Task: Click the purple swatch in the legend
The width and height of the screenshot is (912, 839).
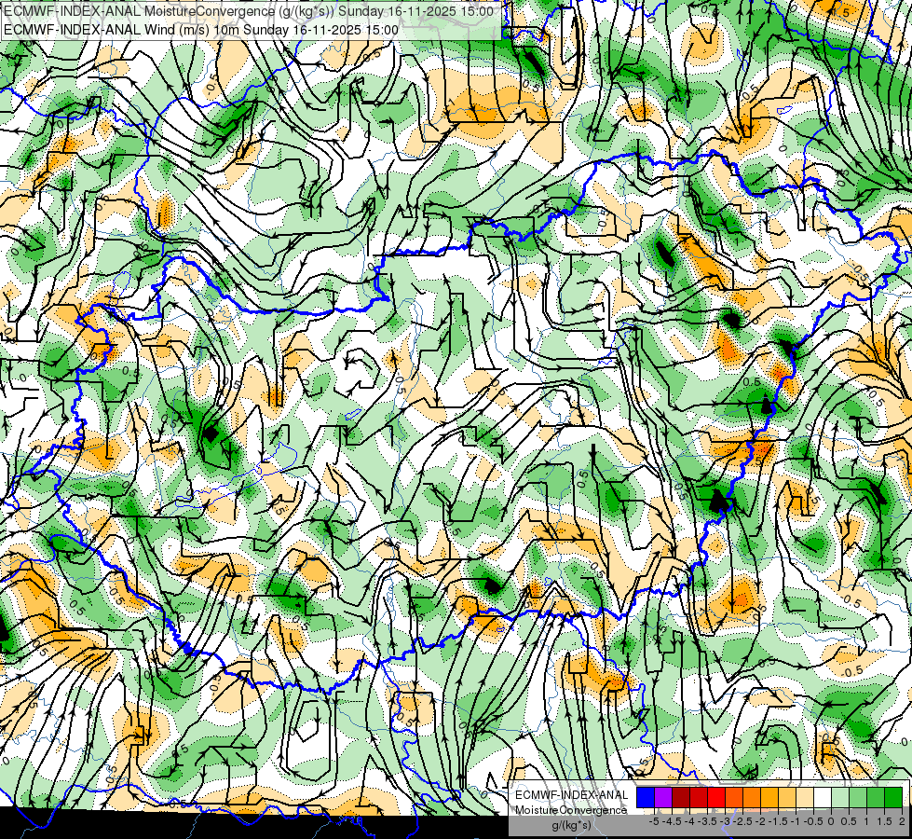Action: pyautogui.click(x=663, y=797)
